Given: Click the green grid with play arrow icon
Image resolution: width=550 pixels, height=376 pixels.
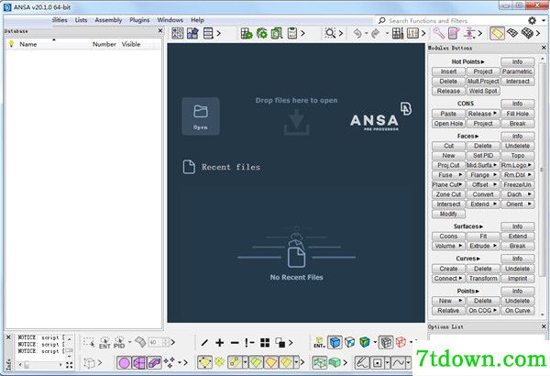Looking at the screenshot, I should [247, 33].
